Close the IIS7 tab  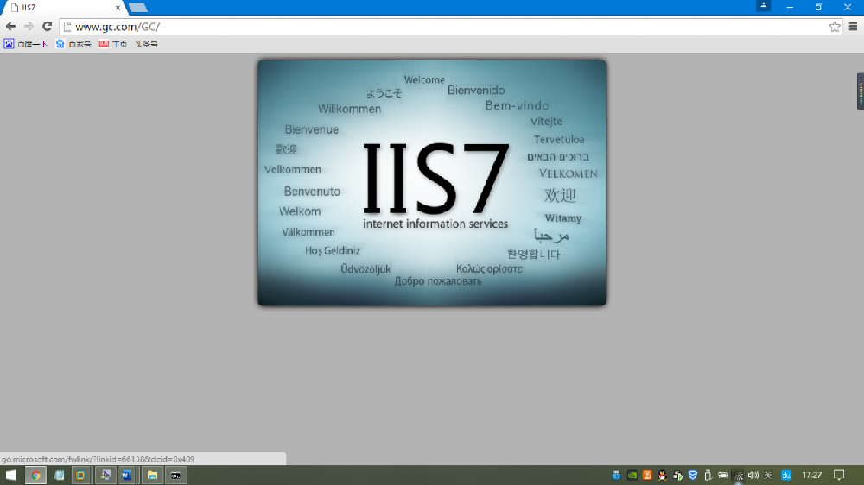[118, 8]
